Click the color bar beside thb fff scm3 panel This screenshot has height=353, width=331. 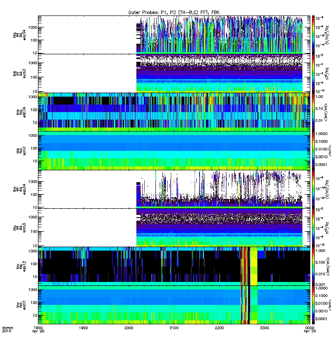[313, 74]
